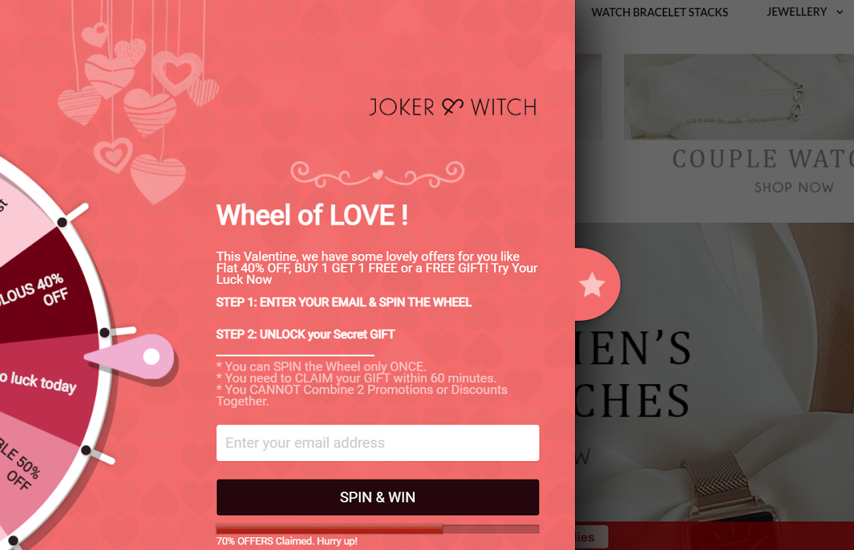Focus the email address field
Screen dimensions: 854x550
tap(378, 443)
